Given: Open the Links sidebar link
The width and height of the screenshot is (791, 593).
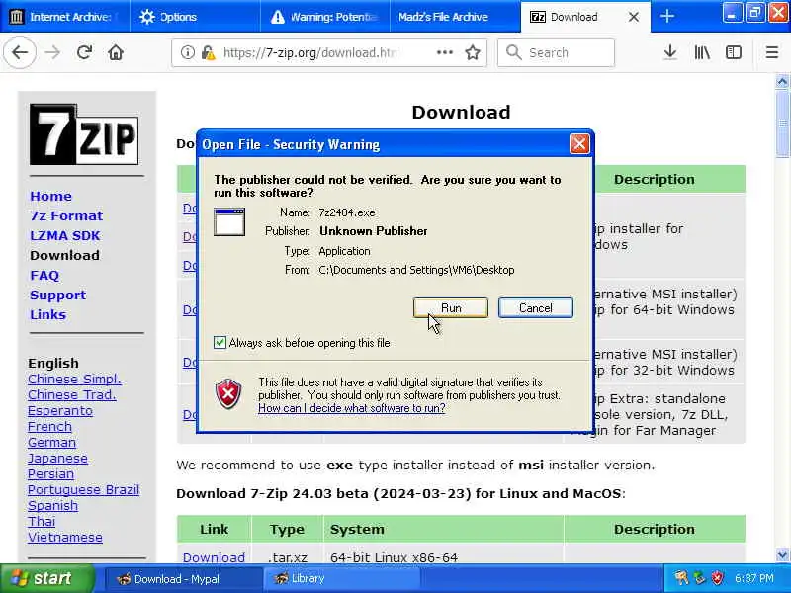Looking at the screenshot, I should tap(47, 314).
